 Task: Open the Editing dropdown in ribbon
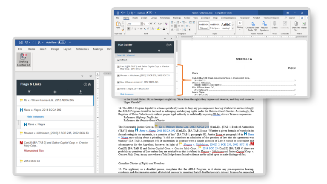tap(240, 25)
